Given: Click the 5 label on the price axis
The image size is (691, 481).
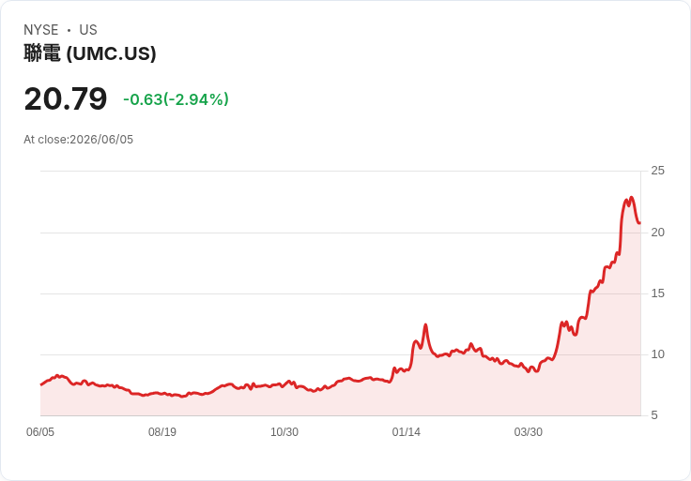Looking at the screenshot, I should click(x=654, y=415).
